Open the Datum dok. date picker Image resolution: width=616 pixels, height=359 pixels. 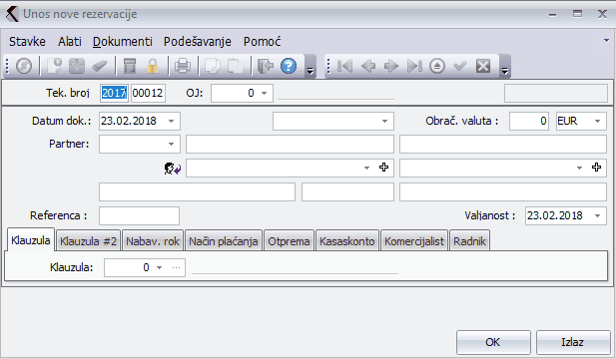click(x=172, y=122)
